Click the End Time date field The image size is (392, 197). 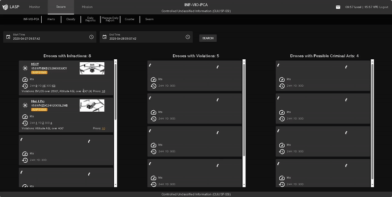pos(146,37)
